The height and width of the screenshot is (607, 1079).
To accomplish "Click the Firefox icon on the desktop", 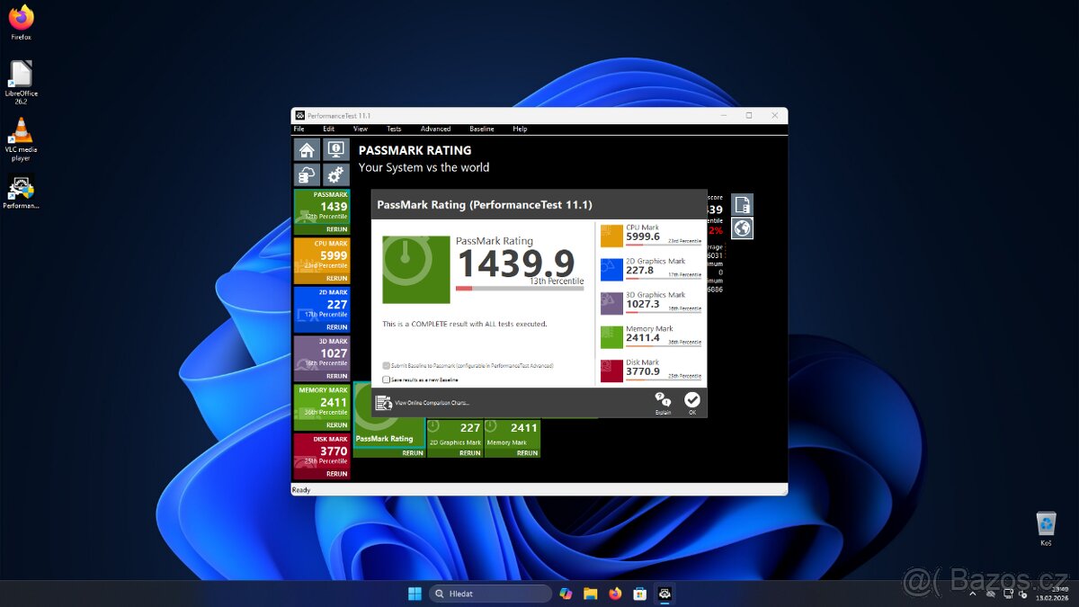I will [20, 16].
